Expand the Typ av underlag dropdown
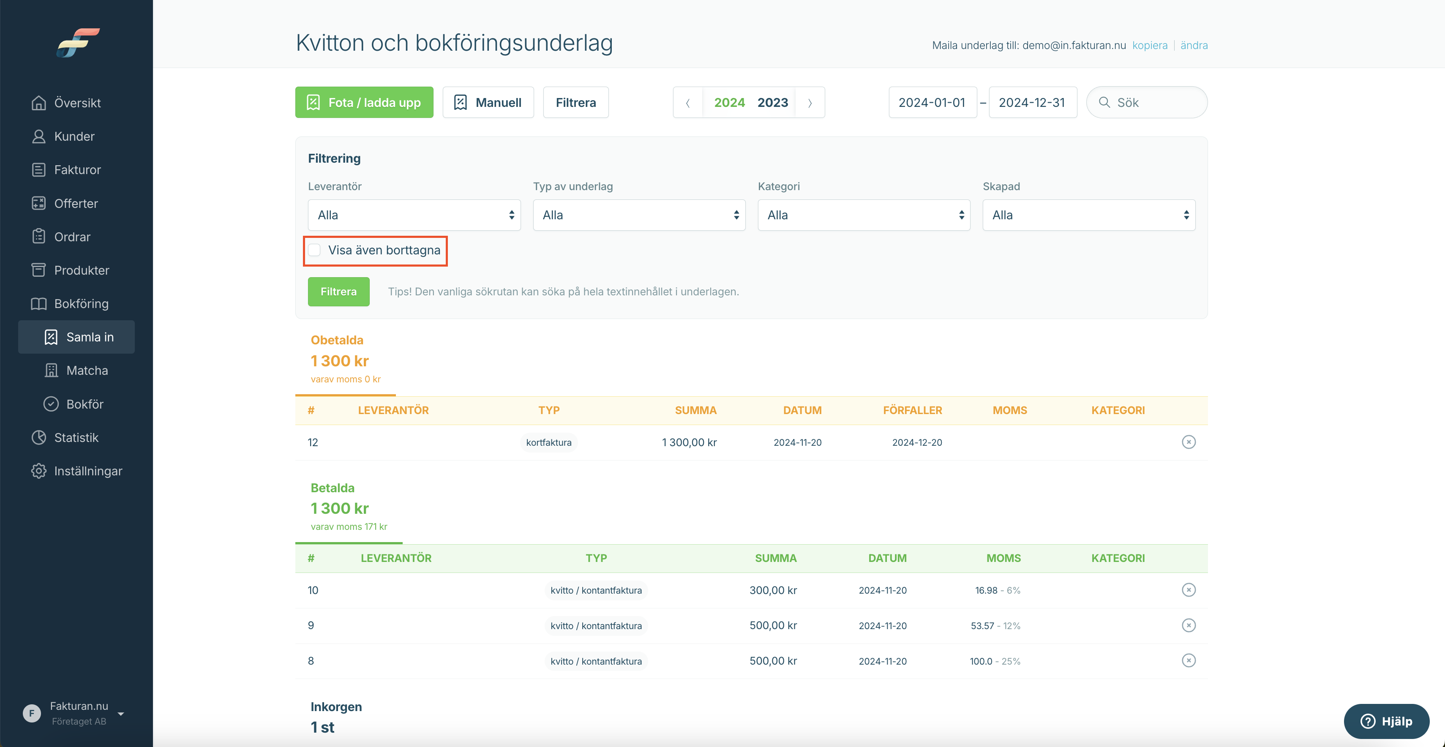The image size is (1445, 747). click(x=639, y=215)
